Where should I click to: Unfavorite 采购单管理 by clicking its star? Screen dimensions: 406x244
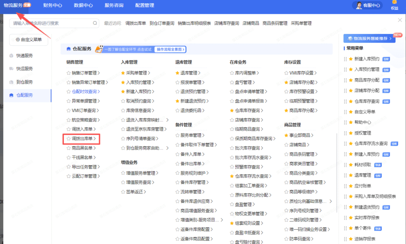(123, 73)
